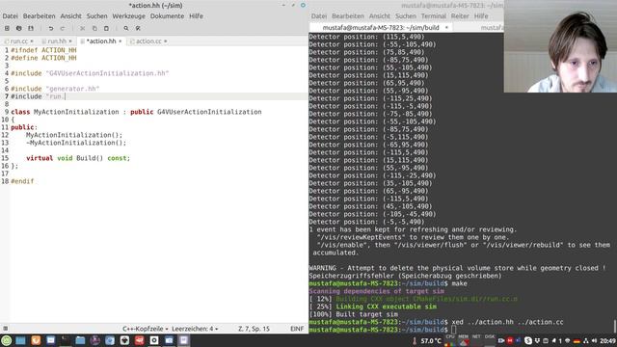This screenshot has width=617, height=347.
Task: Click the paste clipboard icon in toolbar
Action: coord(106,28)
